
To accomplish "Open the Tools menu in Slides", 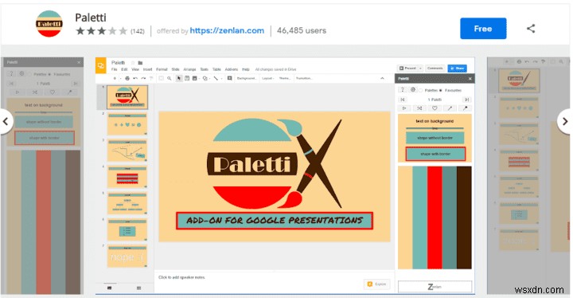I will pyautogui.click(x=204, y=69).
